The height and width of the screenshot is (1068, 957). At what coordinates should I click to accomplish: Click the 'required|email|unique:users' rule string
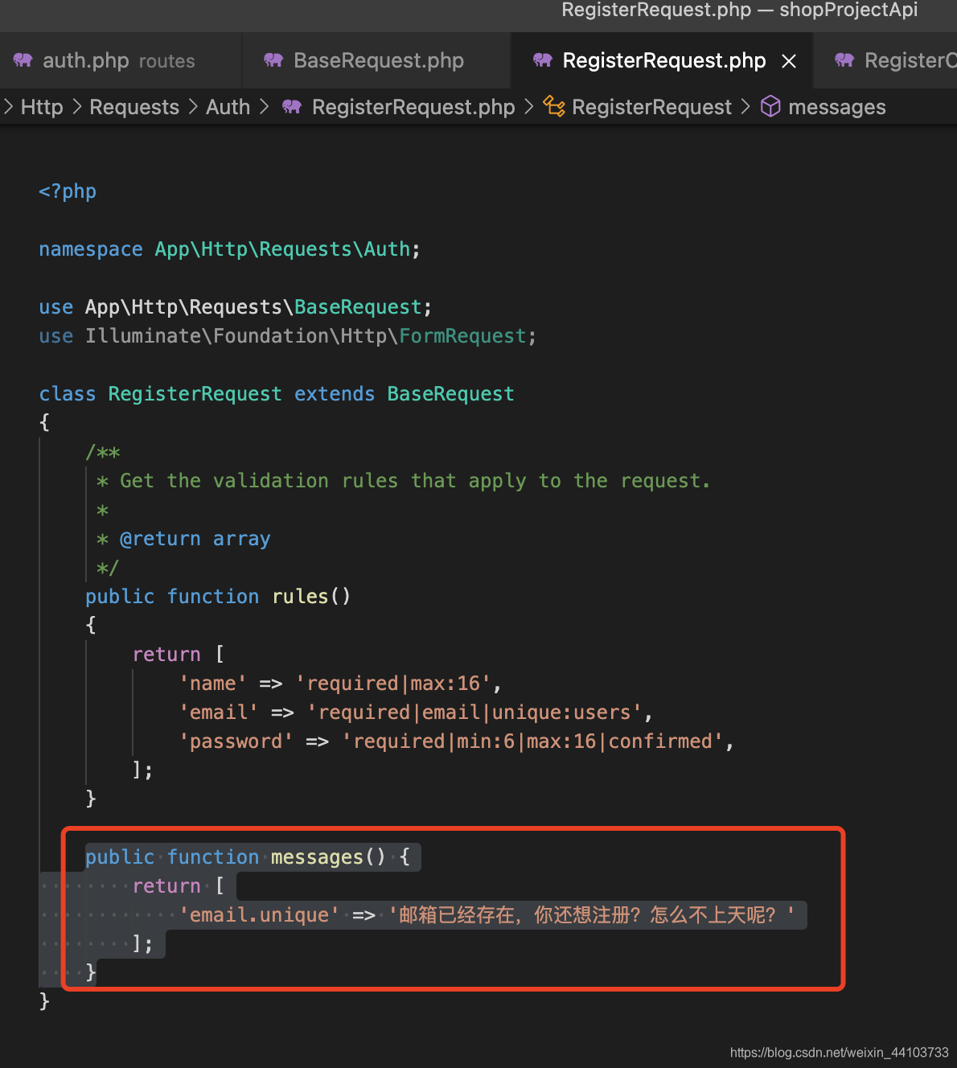pyautogui.click(x=474, y=713)
